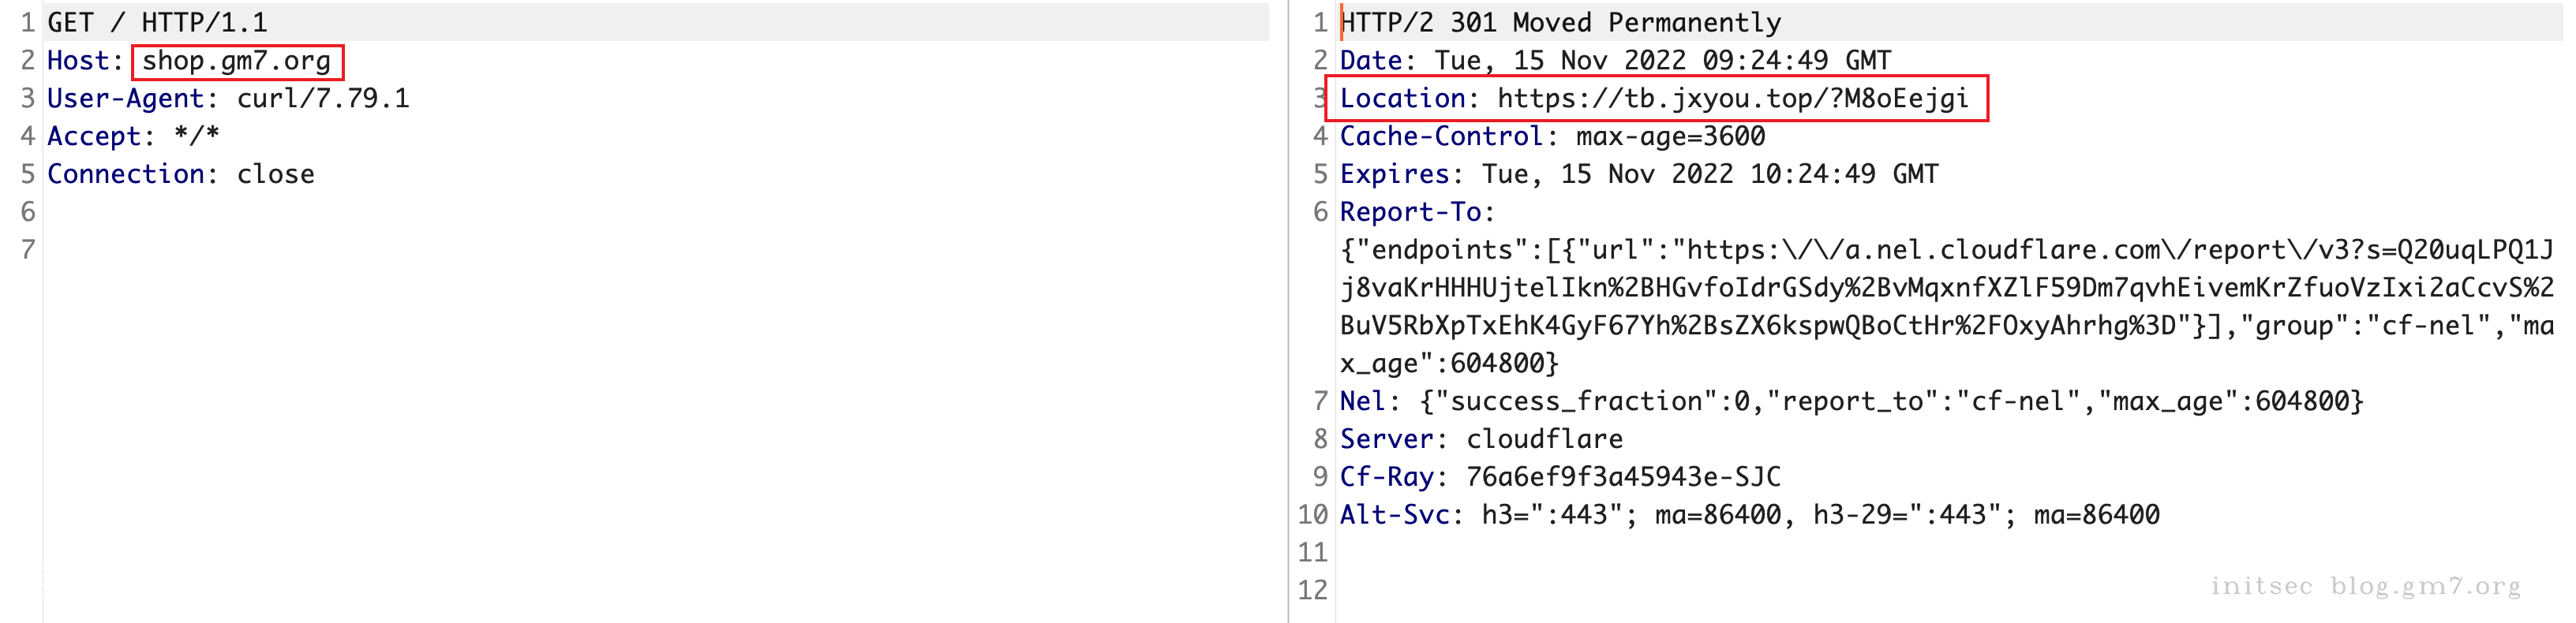Click the Location redirect URL in response
This screenshot has width=2576, height=623.
pyautogui.click(x=1732, y=98)
